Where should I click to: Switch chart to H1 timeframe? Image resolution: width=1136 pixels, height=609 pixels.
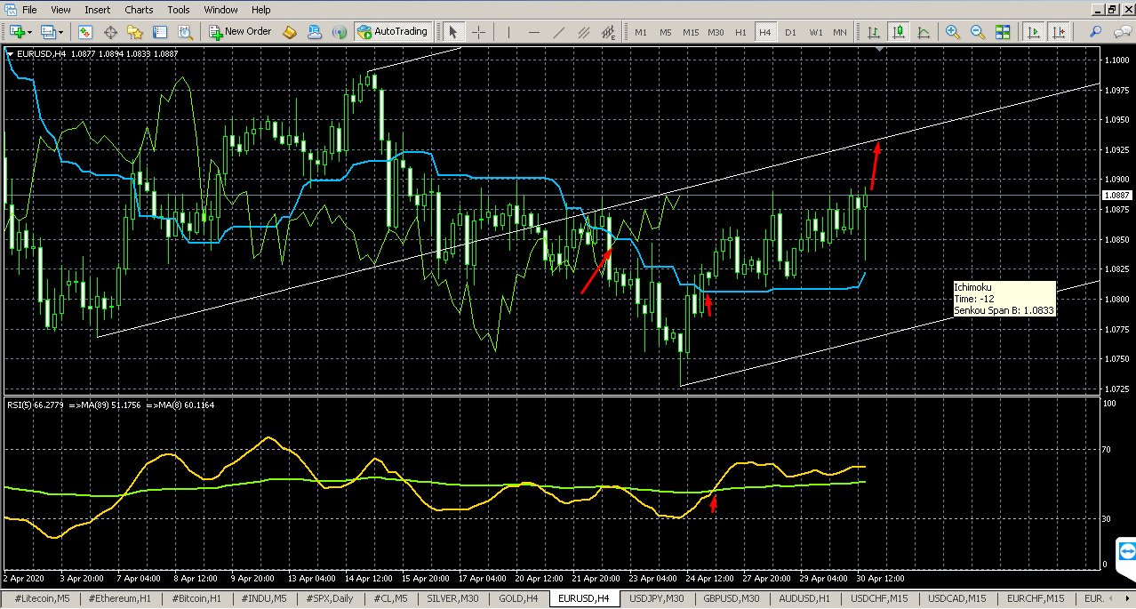(x=740, y=32)
